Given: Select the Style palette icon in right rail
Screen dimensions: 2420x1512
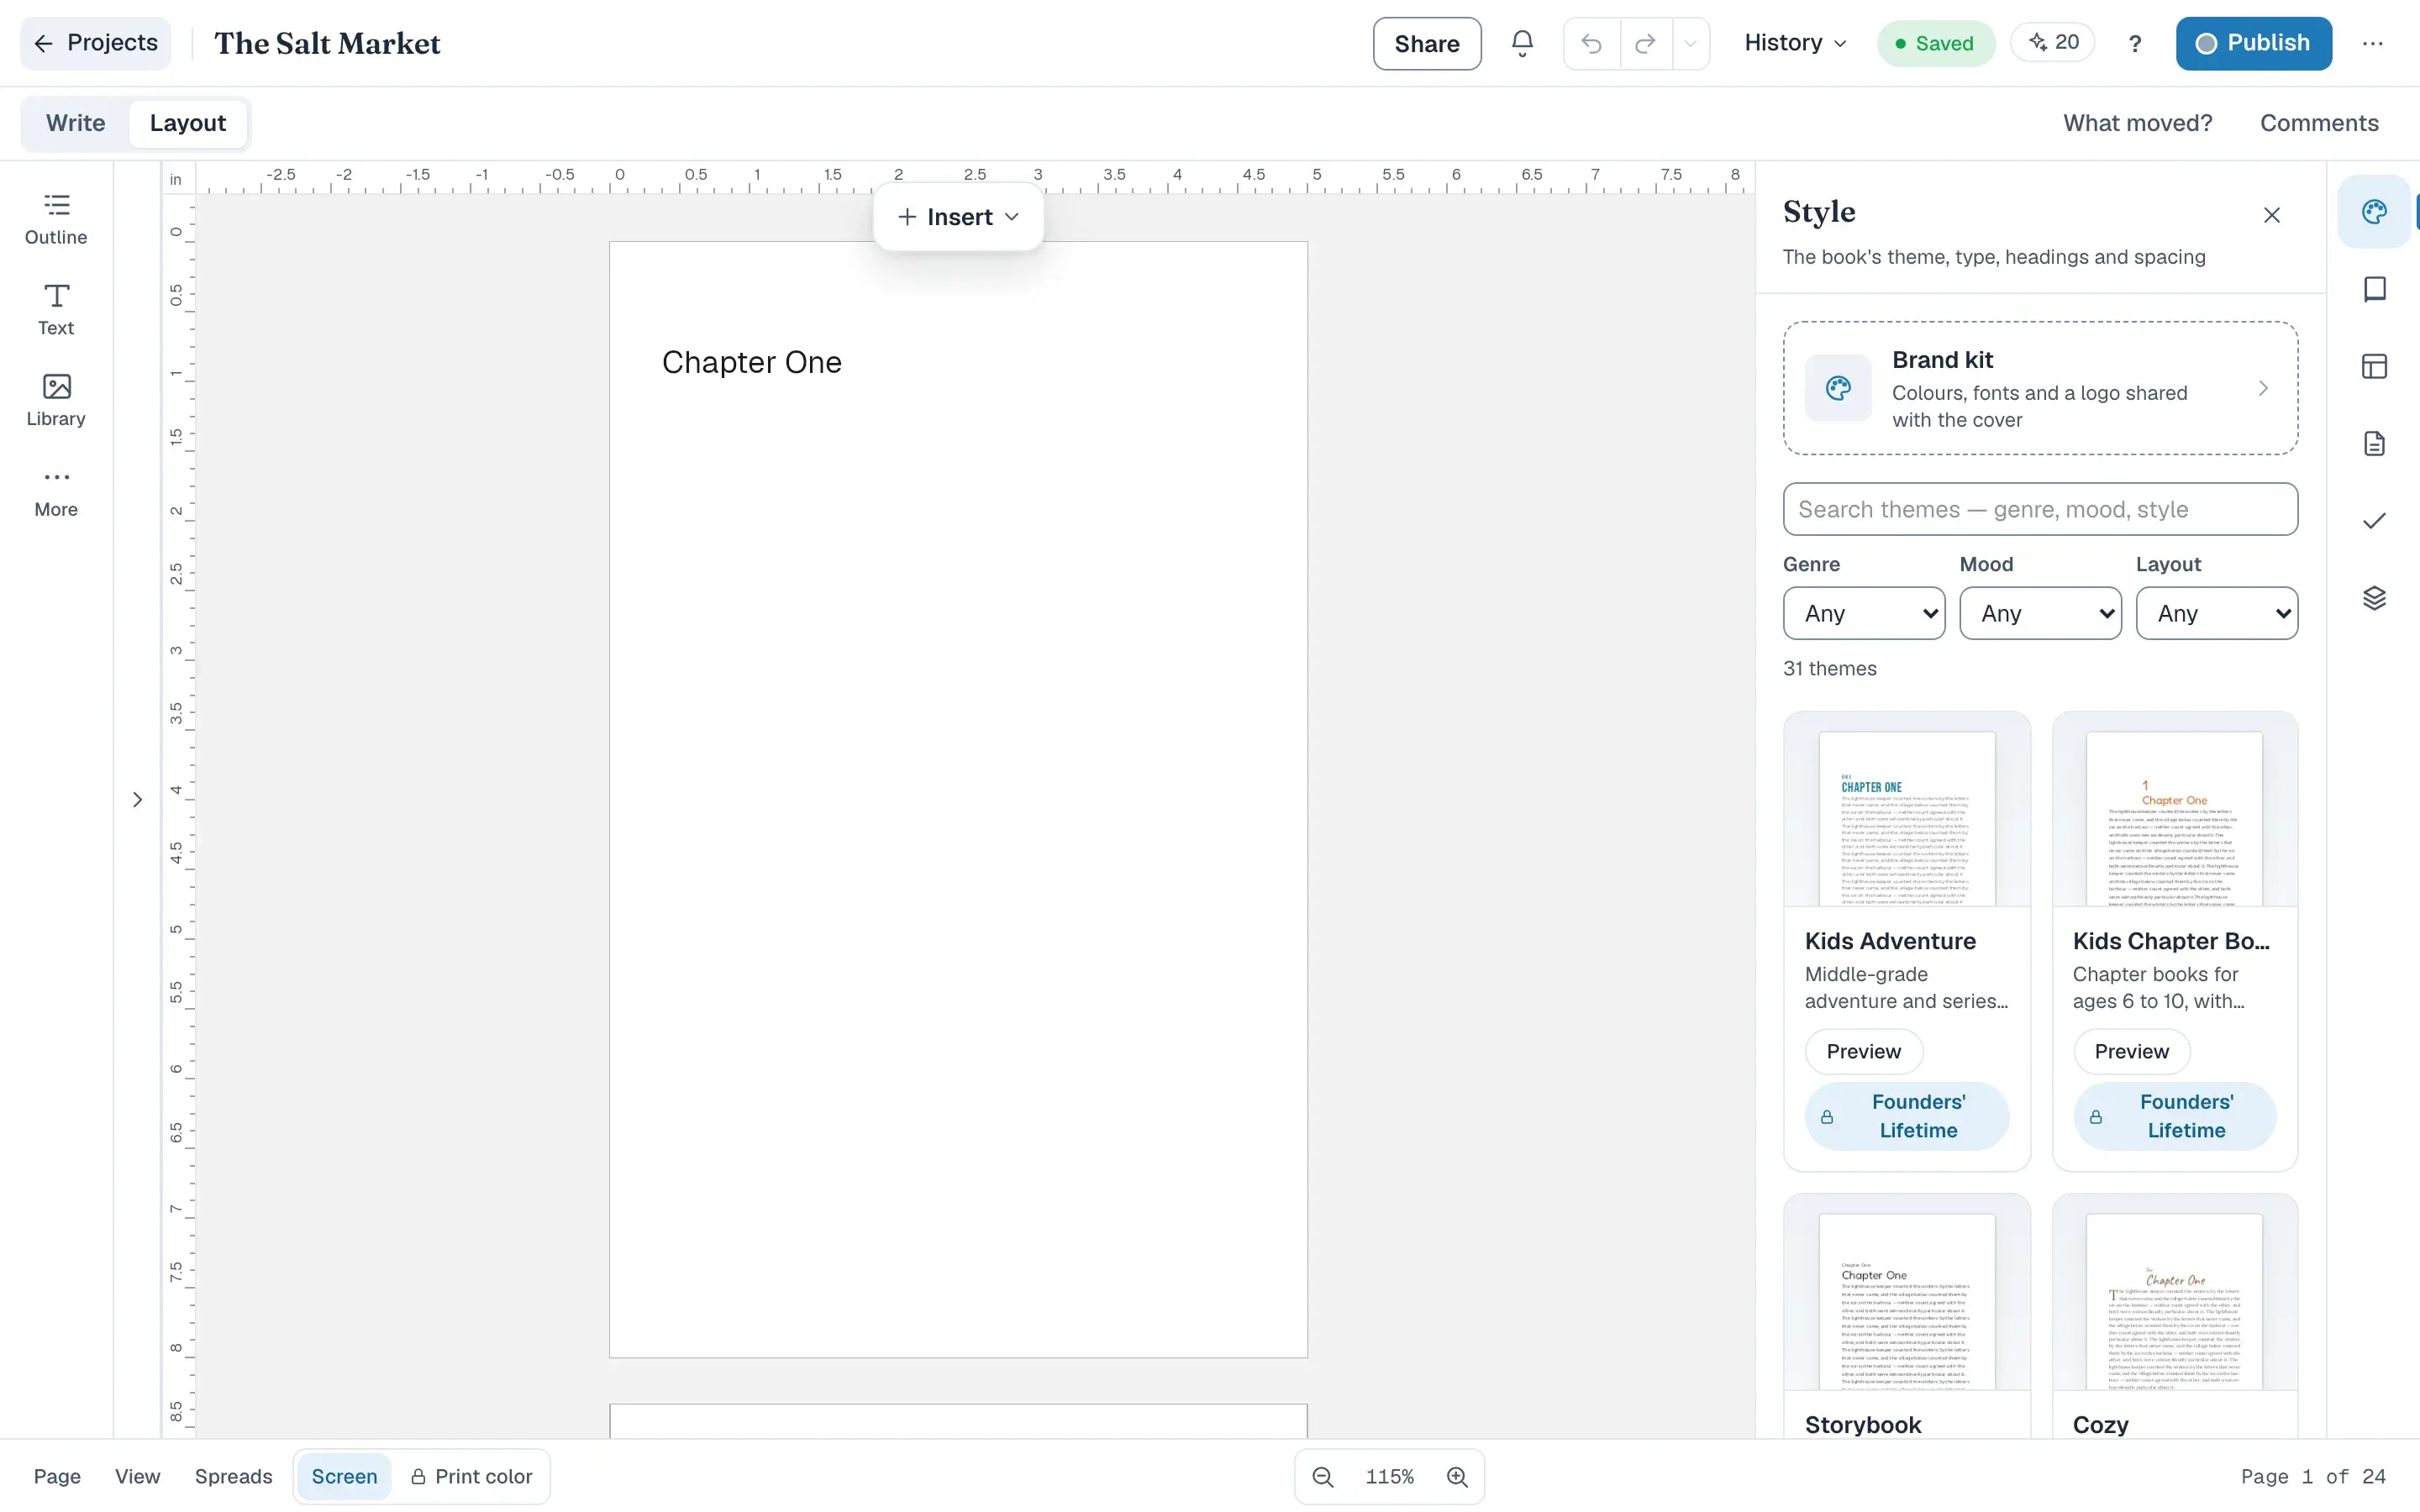Looking at the screenshot, I should coord(2374,211).
